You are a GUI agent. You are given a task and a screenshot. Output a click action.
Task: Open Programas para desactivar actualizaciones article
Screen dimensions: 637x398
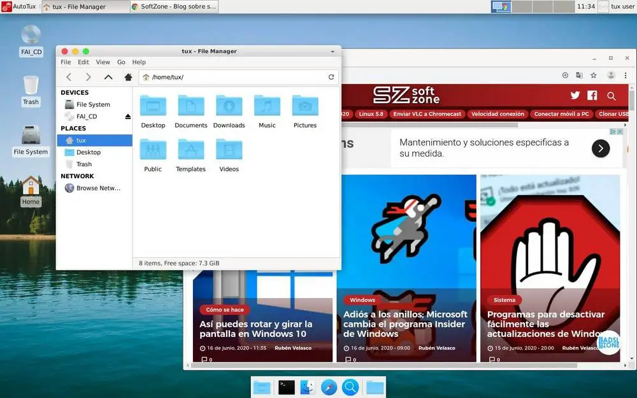point(547,324)
